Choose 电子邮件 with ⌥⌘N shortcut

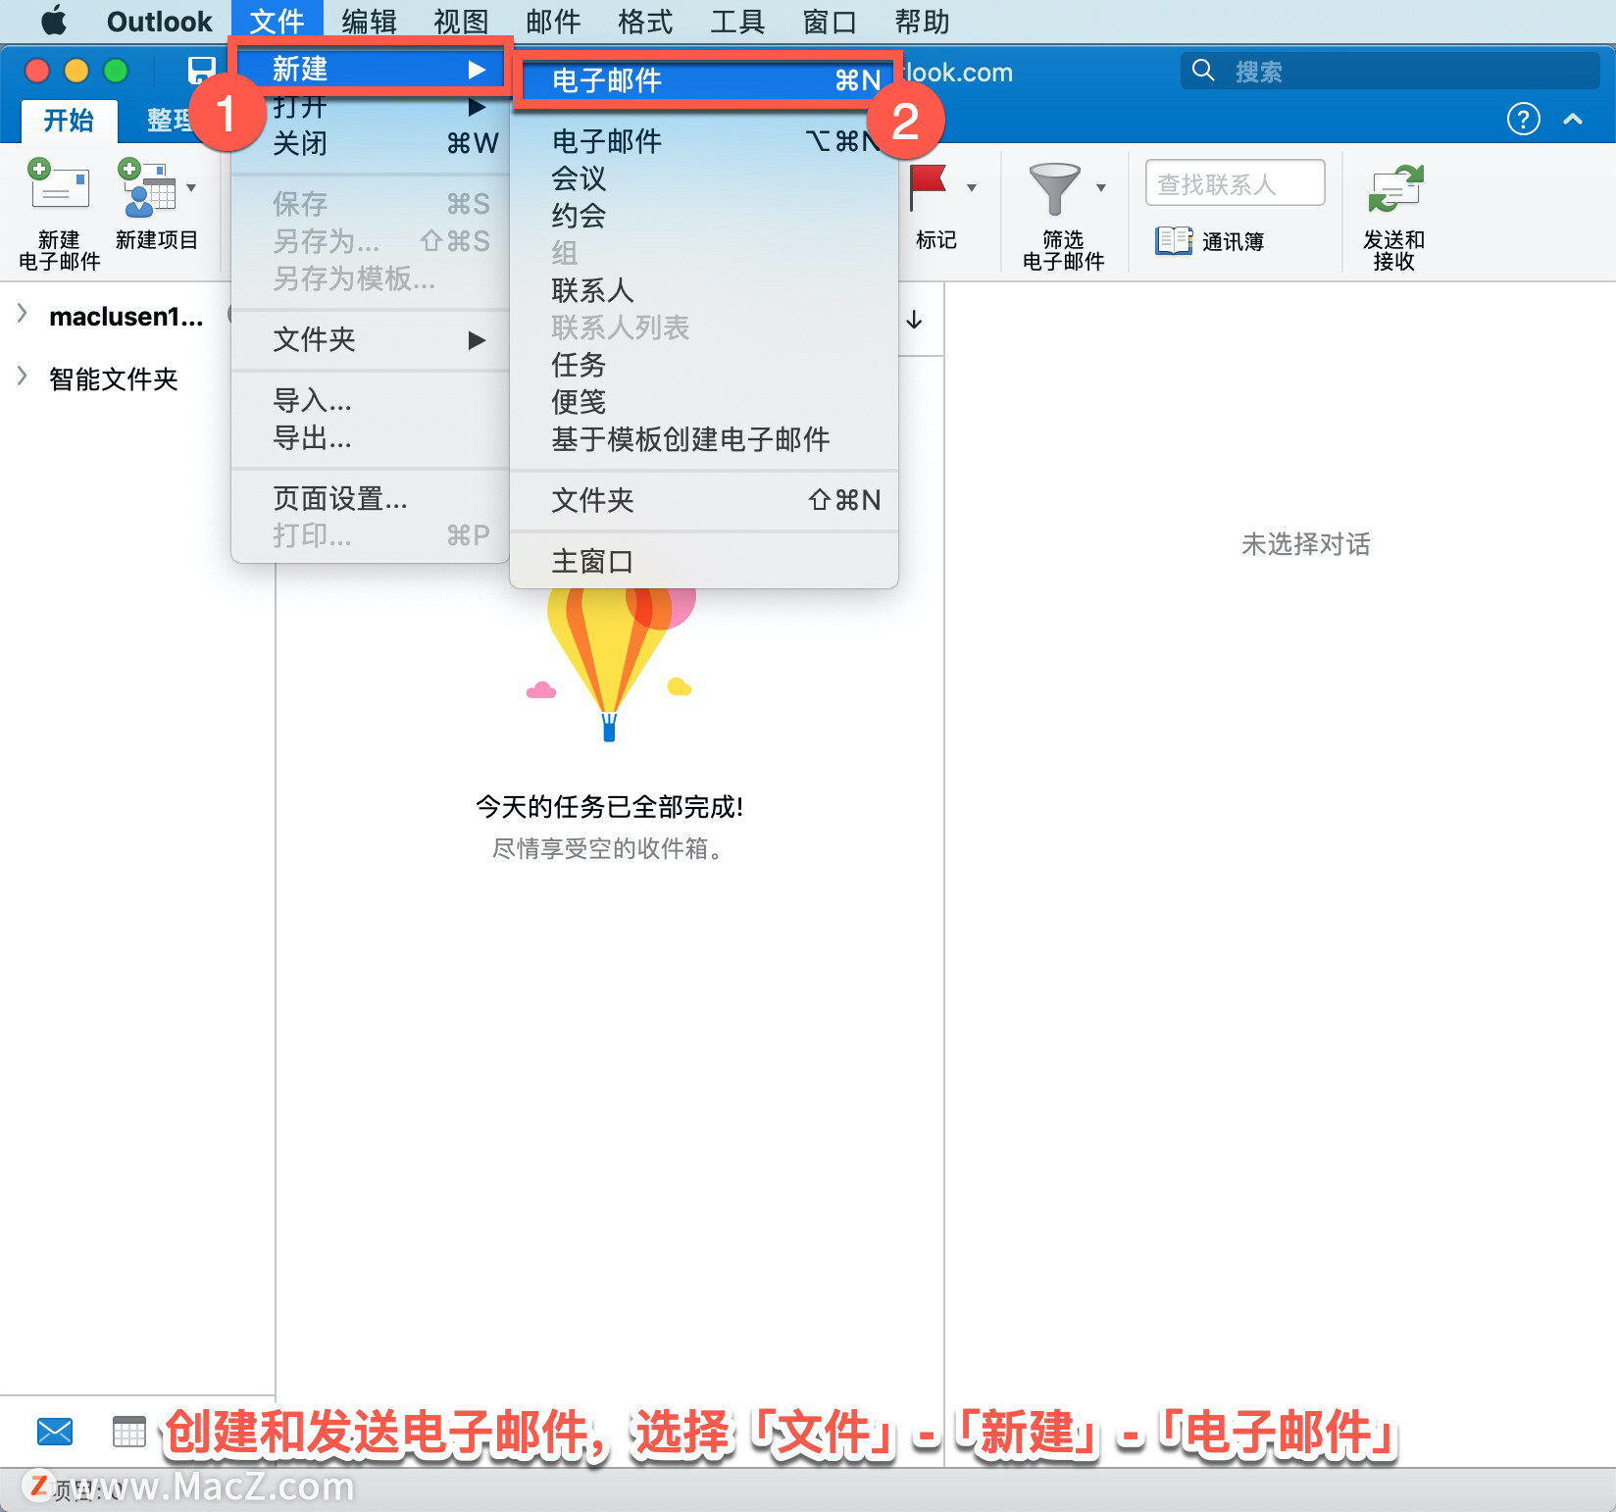pos(704,141)
